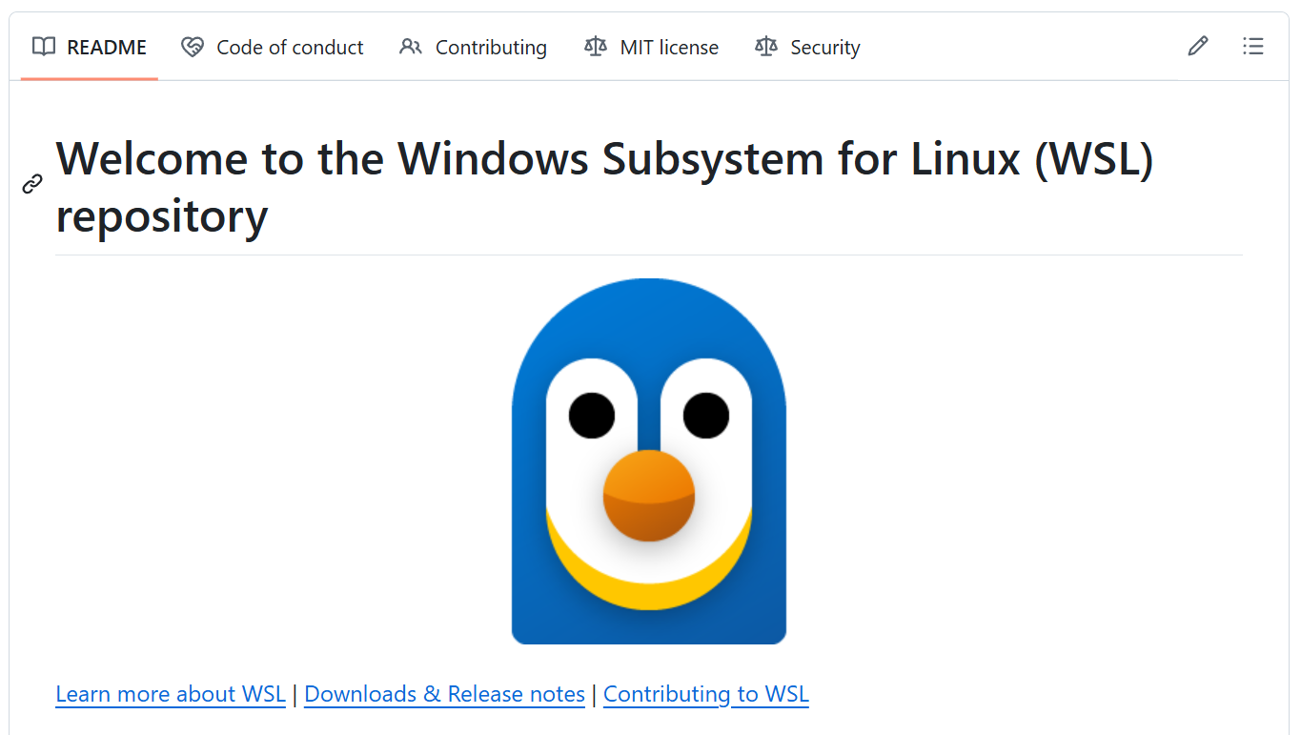Screen dimensions: 1301x735
Task: Click the heading permalink chain icon
Action: pyautogui.click(x=32, y=184)
